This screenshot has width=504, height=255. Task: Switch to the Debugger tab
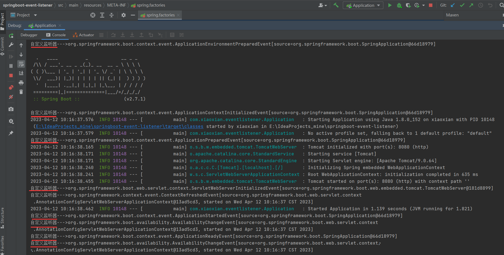point(29,35)
